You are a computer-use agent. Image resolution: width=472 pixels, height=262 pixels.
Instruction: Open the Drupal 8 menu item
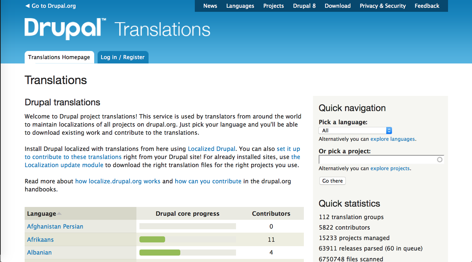304,6
